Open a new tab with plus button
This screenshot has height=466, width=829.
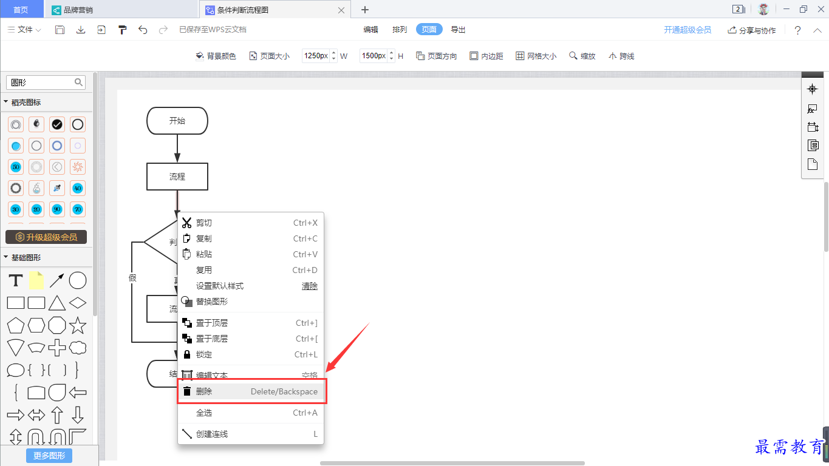[364, 10]
